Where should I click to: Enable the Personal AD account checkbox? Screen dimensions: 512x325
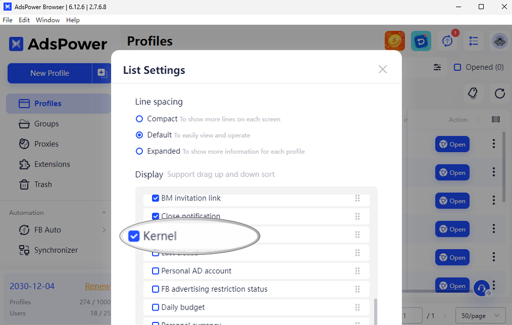click(156, 271)
